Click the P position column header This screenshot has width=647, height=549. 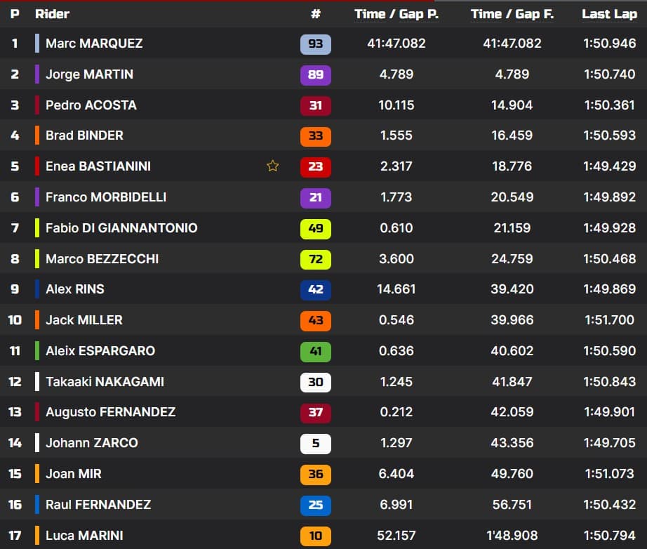point(15,13)
